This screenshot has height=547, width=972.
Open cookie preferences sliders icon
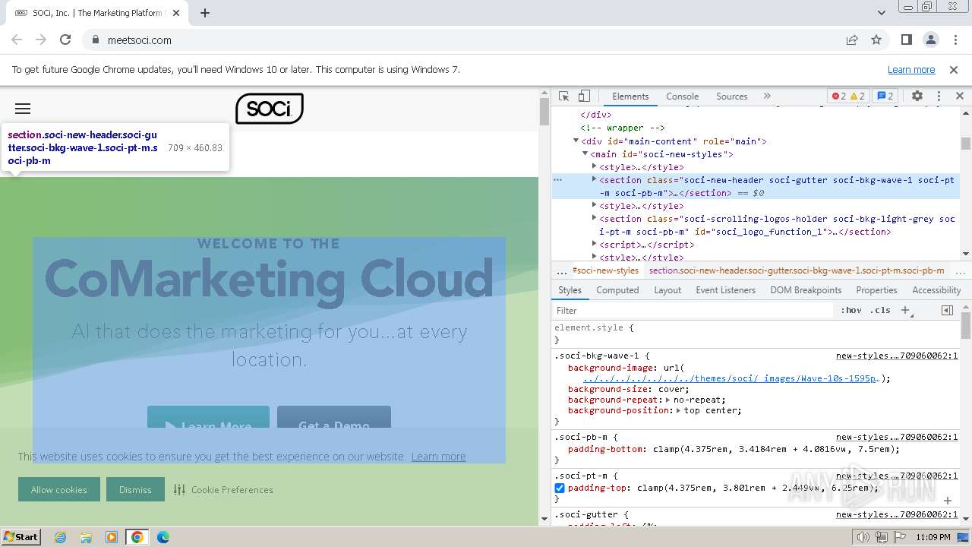coord(179,490)
